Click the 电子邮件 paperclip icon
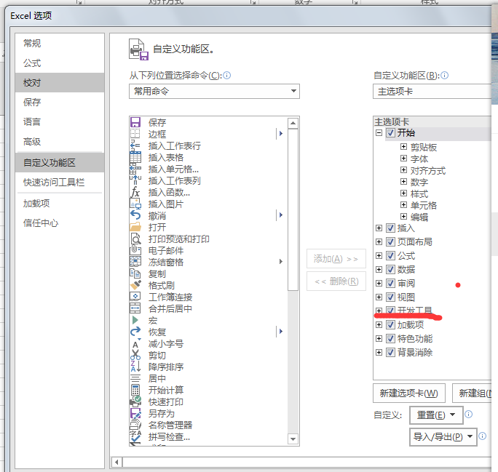Screen dimensions: 498x472 coord(135,251)
